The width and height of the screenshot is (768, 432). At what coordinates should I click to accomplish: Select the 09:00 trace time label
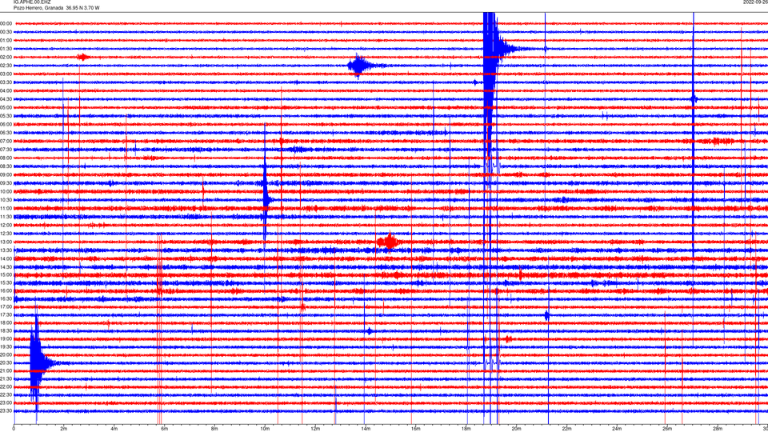(x=6, y=175)
